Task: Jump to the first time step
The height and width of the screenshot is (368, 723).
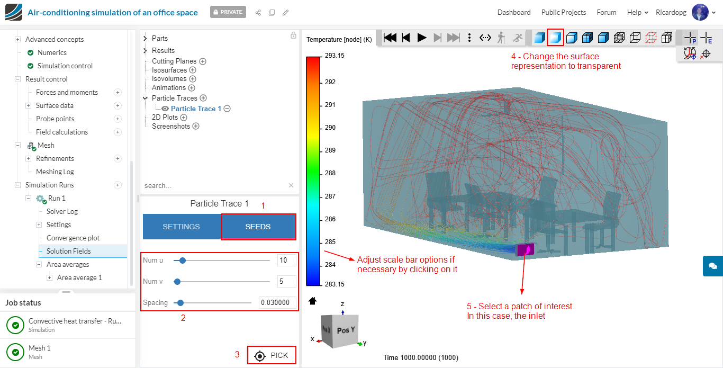Action: [390, 38]
